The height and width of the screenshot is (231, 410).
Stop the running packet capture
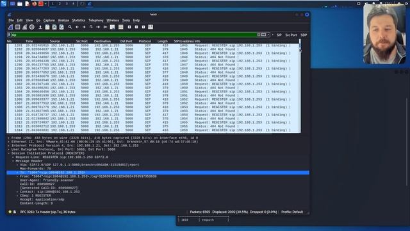pyautogui.click(x=17, y=27)
